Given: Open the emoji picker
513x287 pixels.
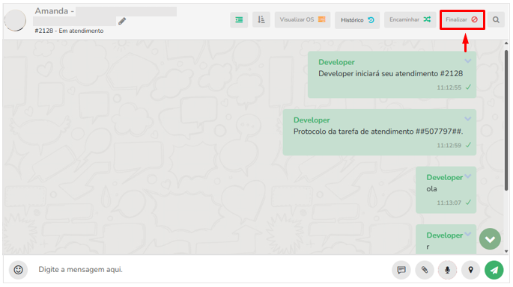Looking at the screenshot, I should (x=18, y=270).
